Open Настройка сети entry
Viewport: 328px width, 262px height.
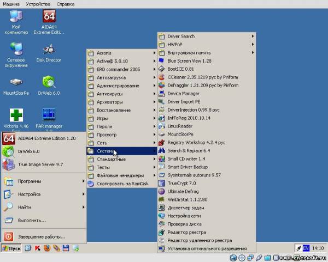tap(207, 216)
